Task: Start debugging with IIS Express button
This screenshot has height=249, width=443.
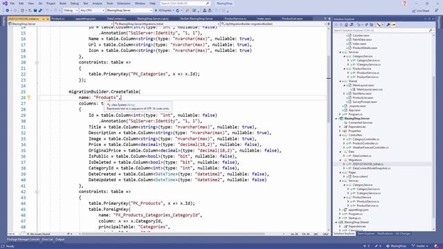Action: [x=164, y=10]
